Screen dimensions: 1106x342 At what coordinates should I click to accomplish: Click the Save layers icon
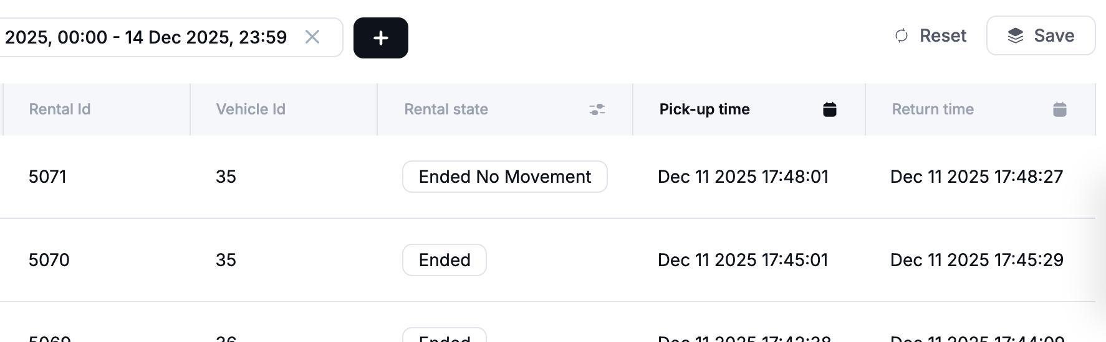(1016, 36)
